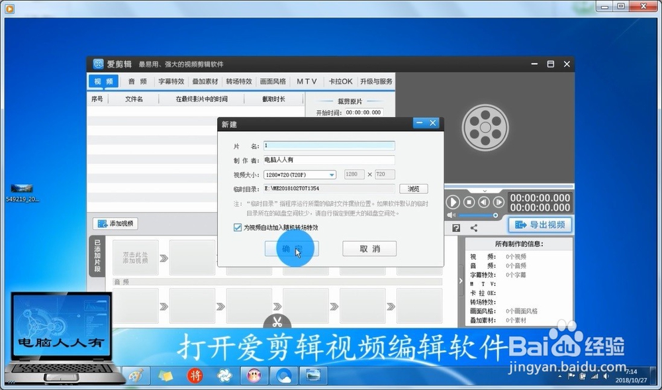Click the system volume tray icon
Image resolution: width=662 pixels, height=390 pixels.
click(x=606, y=376)
